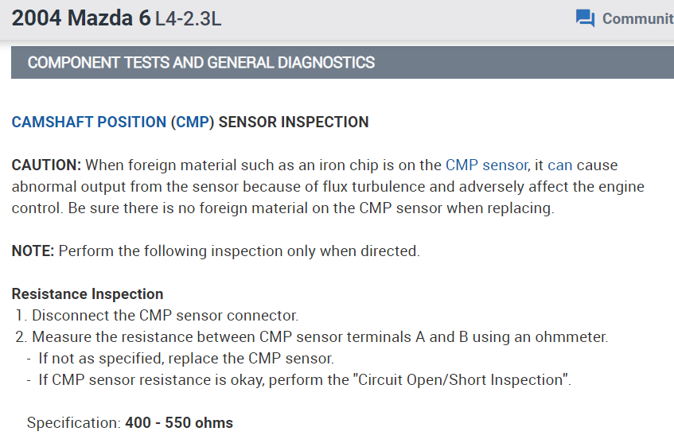Select the "L4-2.3L" engine label
Viewport: 674px width, 443px height.
coord(188,19)
